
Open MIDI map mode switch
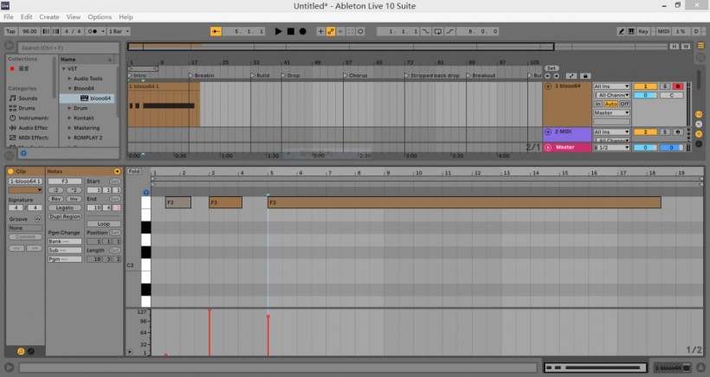(x=666, y=32)
